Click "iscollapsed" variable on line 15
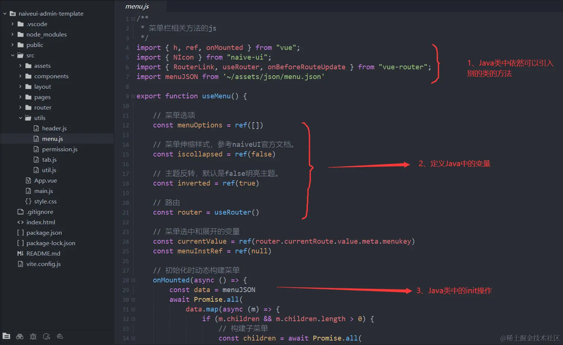The image size is (563, 345). click(x=200, y=154)
